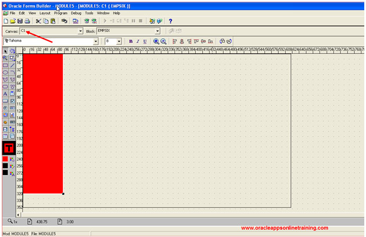
Task: Select the Zoom In magnifier icon
Action: (156, 42)
